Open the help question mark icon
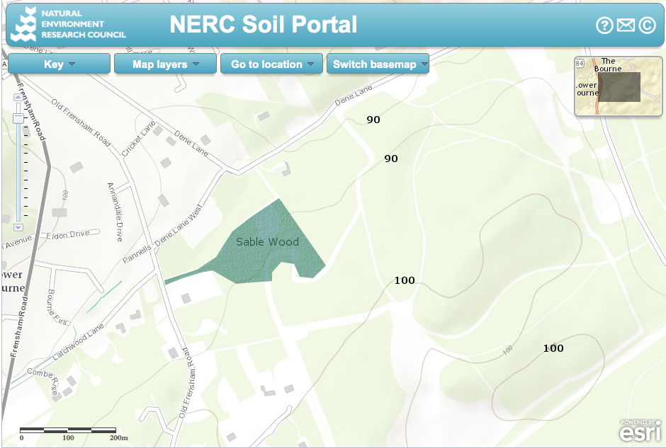 click(x=604, y=25)
